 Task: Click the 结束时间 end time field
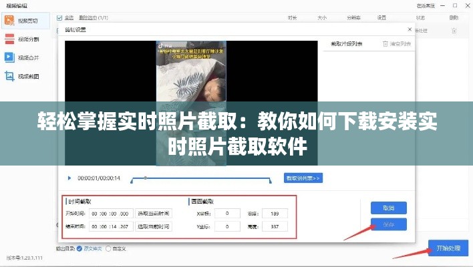click(111, 226)
